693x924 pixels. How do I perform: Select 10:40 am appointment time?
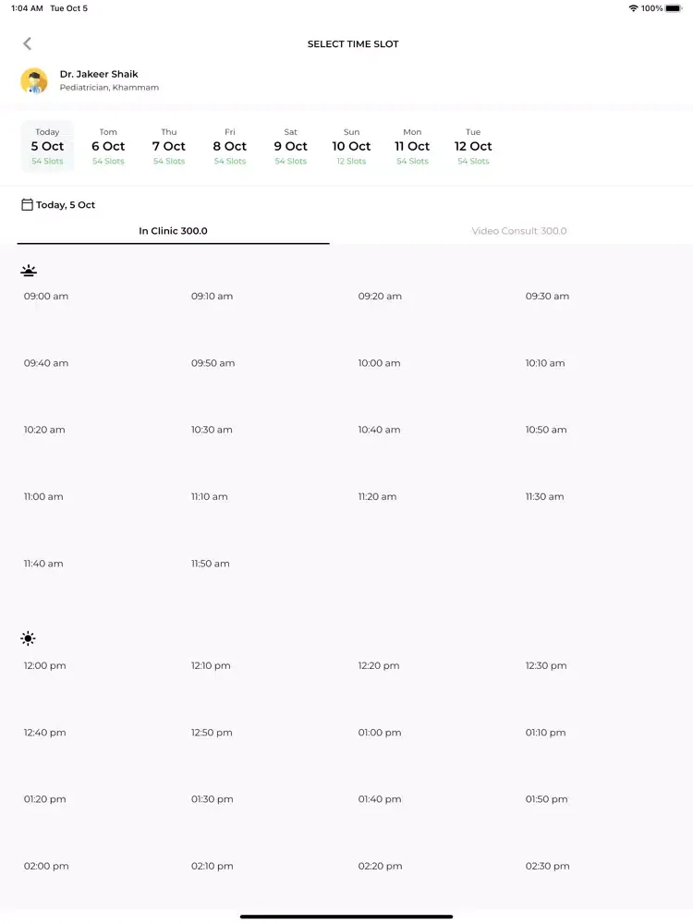pos(380,430)
